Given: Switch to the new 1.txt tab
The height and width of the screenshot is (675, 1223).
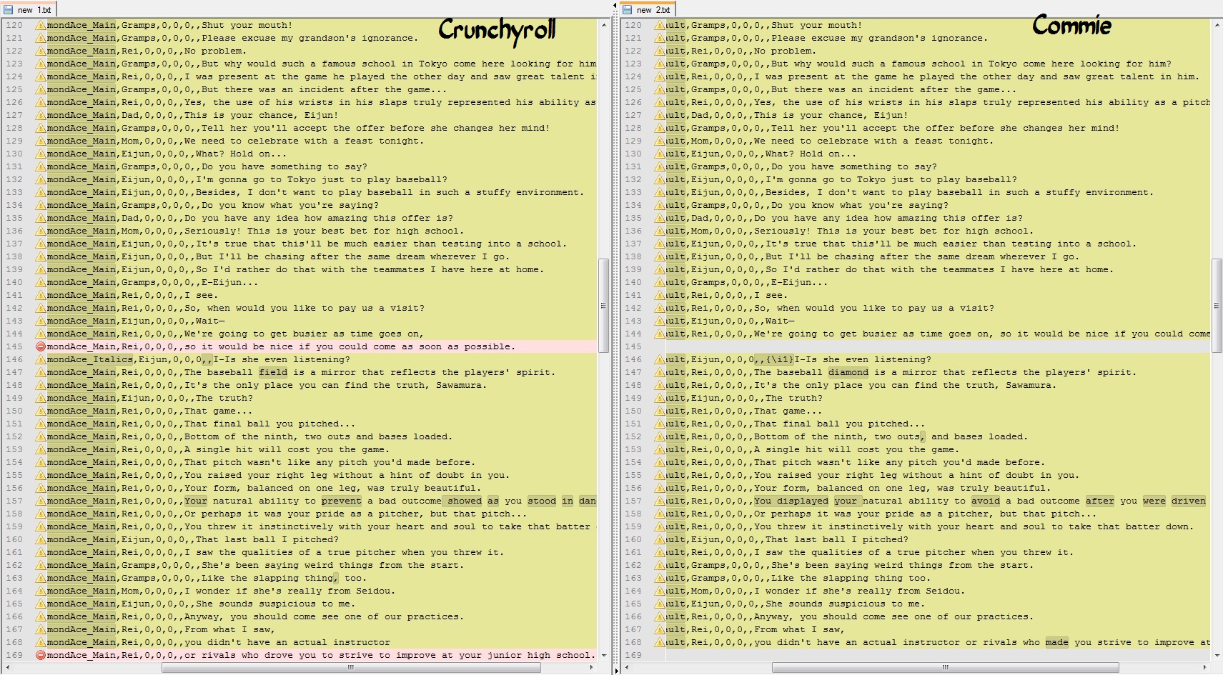Looking at the screenshot, I should click(x=29, y=9).
